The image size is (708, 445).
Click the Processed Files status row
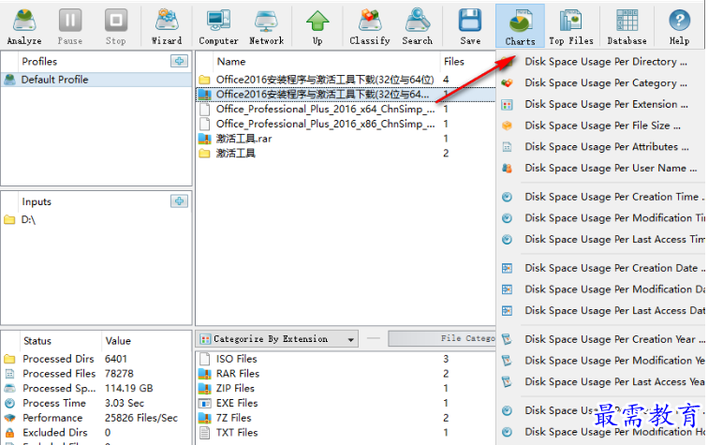coord(96,374)
